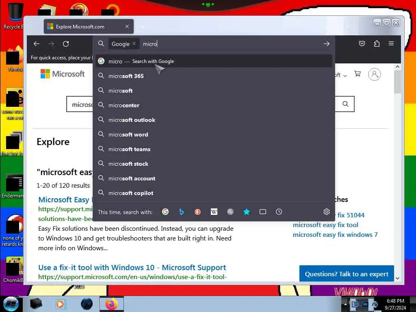Select 'microsoft teams' suggestion
This screenshot has width=416, height=312.
(x=214, y=149)
